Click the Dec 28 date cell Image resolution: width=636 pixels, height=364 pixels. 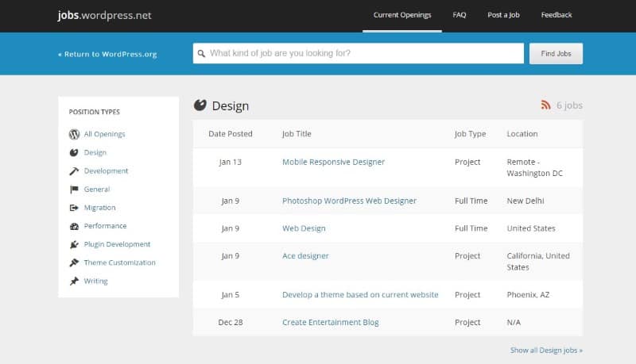pyautogui.click(x=231, y=322)
